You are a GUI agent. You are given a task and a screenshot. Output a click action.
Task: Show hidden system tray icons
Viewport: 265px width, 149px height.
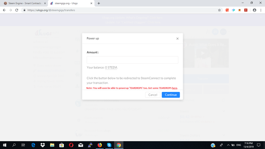(228, 145)
